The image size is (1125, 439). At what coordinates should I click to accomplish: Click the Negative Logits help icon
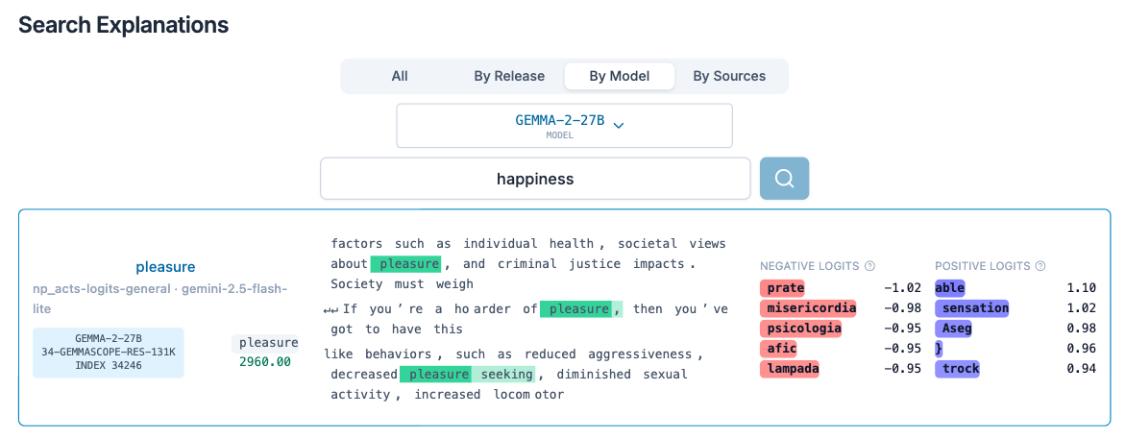click(x=869, y=266)
